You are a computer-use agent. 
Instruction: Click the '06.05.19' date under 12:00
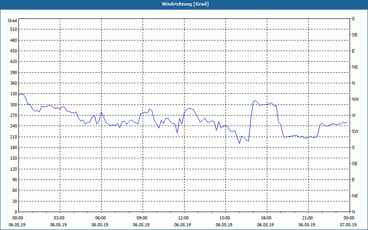(x=183, y=225)
